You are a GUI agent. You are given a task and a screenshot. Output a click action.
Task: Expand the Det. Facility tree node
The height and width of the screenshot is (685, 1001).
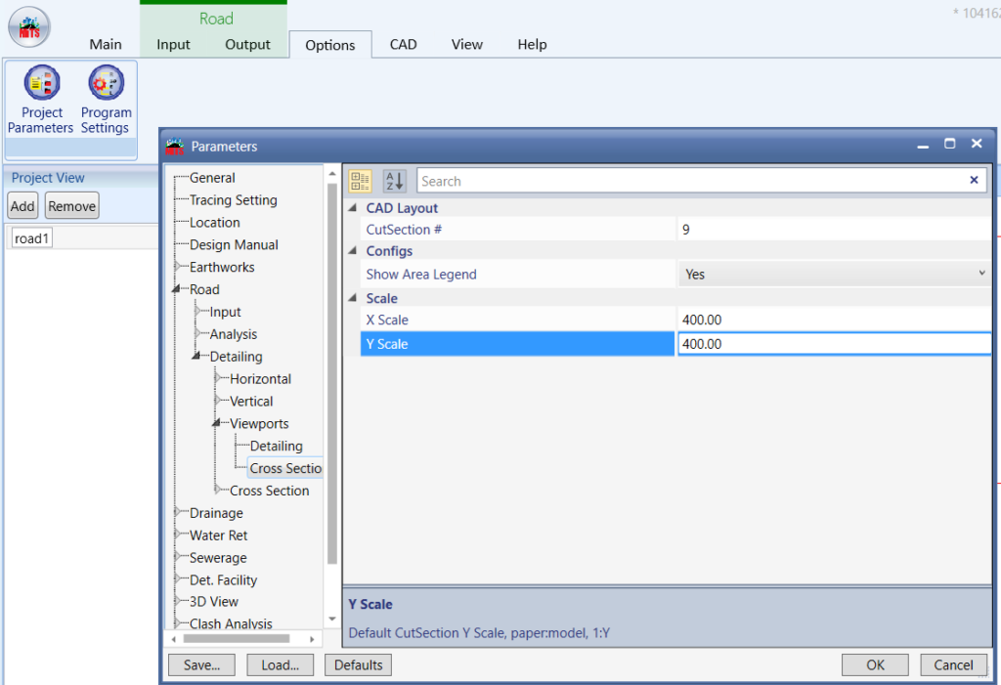pos(178,579)
